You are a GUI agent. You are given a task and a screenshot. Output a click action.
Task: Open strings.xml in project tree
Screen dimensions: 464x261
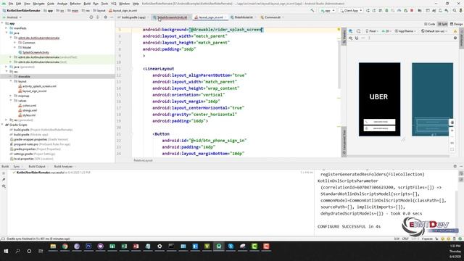[x=29, y=110]
